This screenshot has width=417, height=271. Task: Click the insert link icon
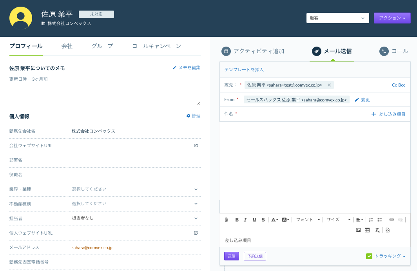392,220
